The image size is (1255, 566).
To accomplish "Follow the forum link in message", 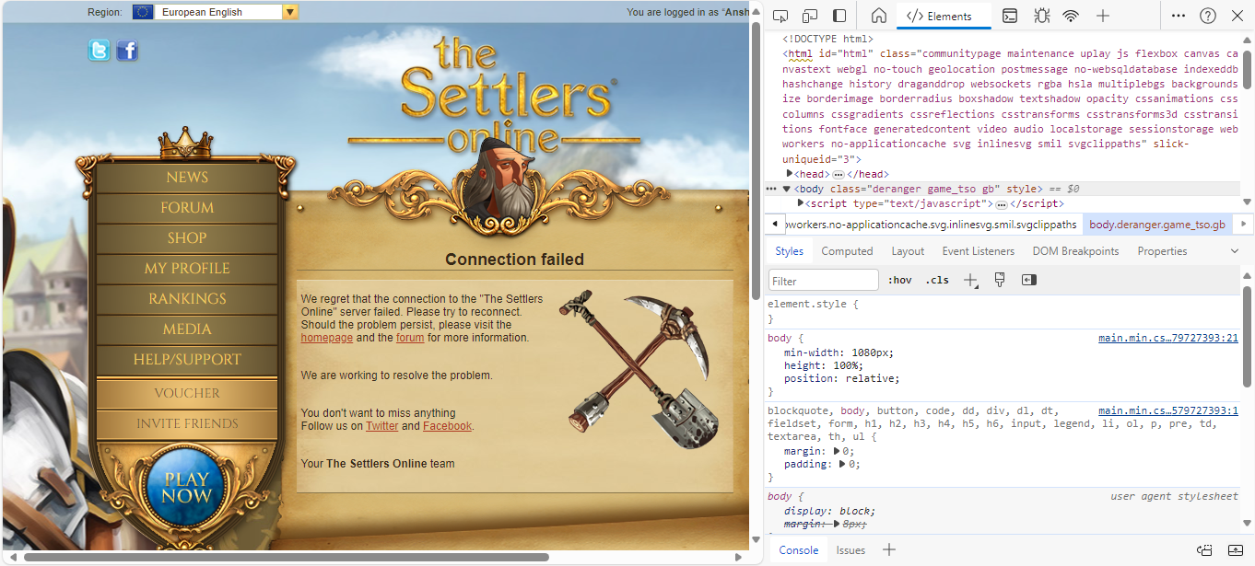I will click(410, 338).
